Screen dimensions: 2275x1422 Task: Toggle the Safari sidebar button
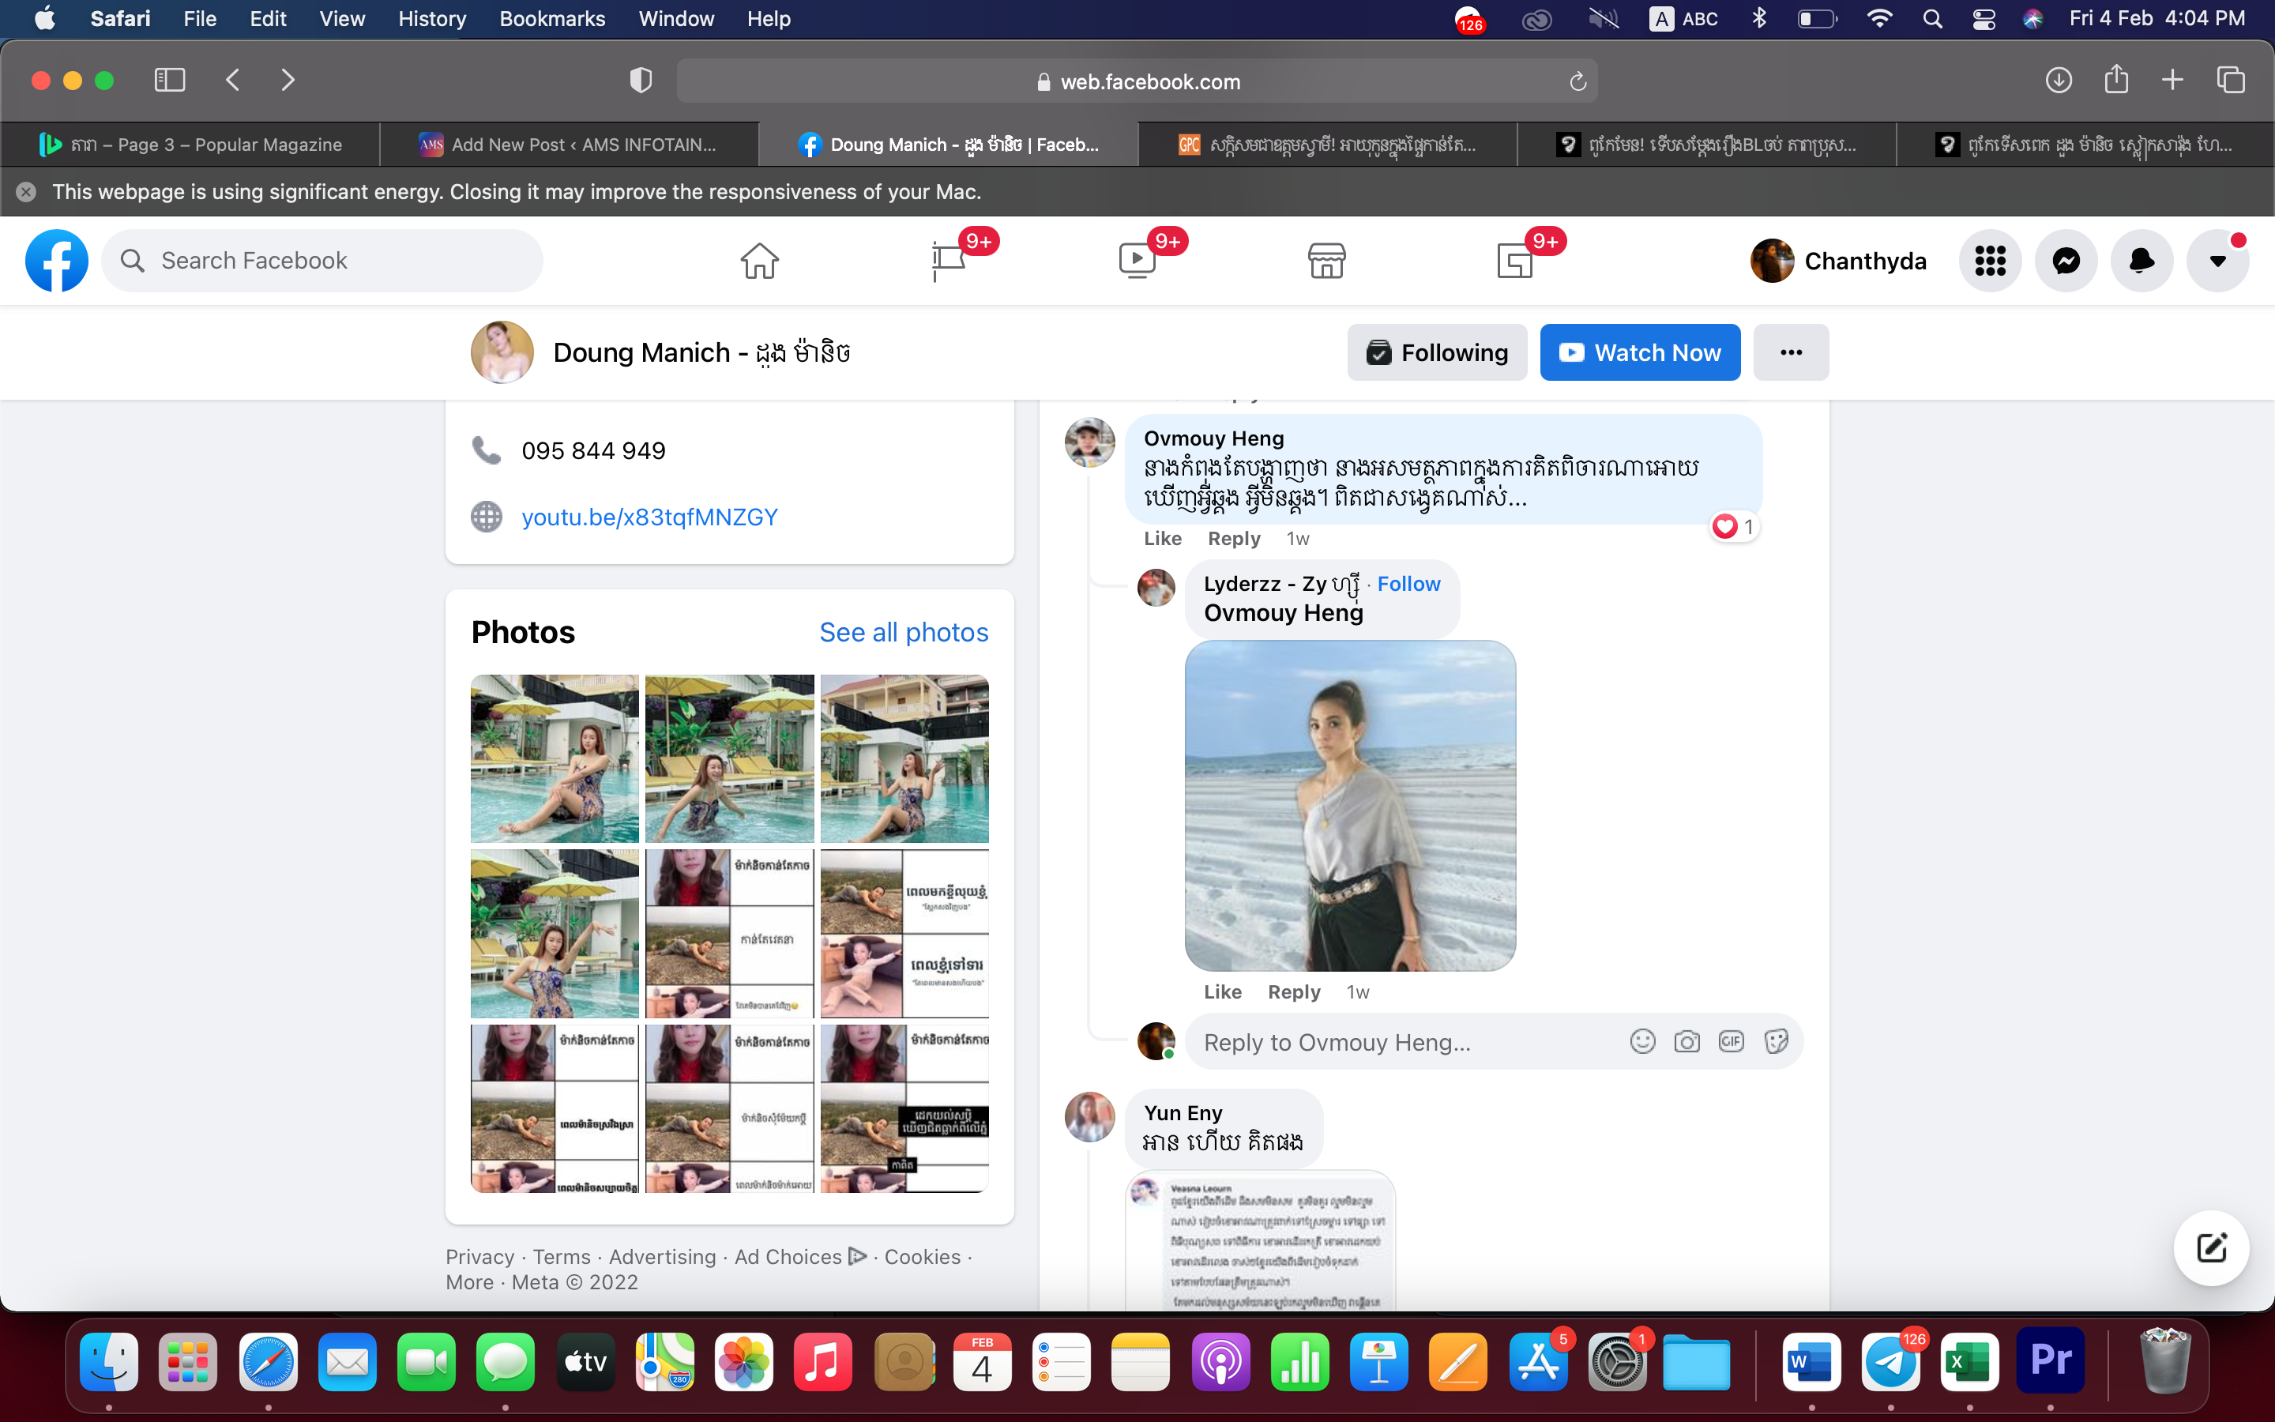pos(169,80)
